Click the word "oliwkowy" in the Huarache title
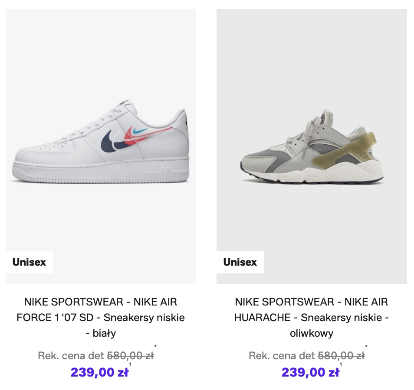Screen dimensions: 414x390 click(312, 333)
